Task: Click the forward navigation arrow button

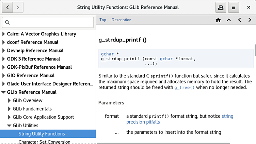Action: tap(18, 7)
